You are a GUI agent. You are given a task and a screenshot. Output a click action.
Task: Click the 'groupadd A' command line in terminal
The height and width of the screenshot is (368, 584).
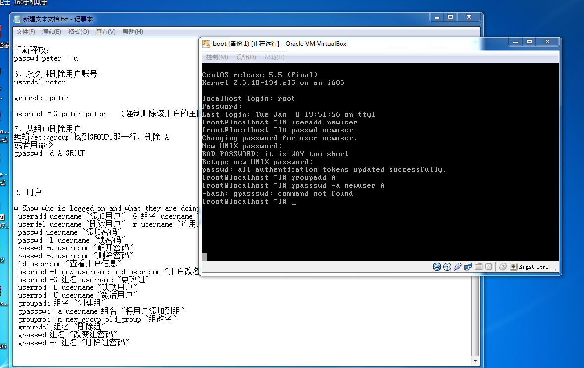[x=269, y=178]
